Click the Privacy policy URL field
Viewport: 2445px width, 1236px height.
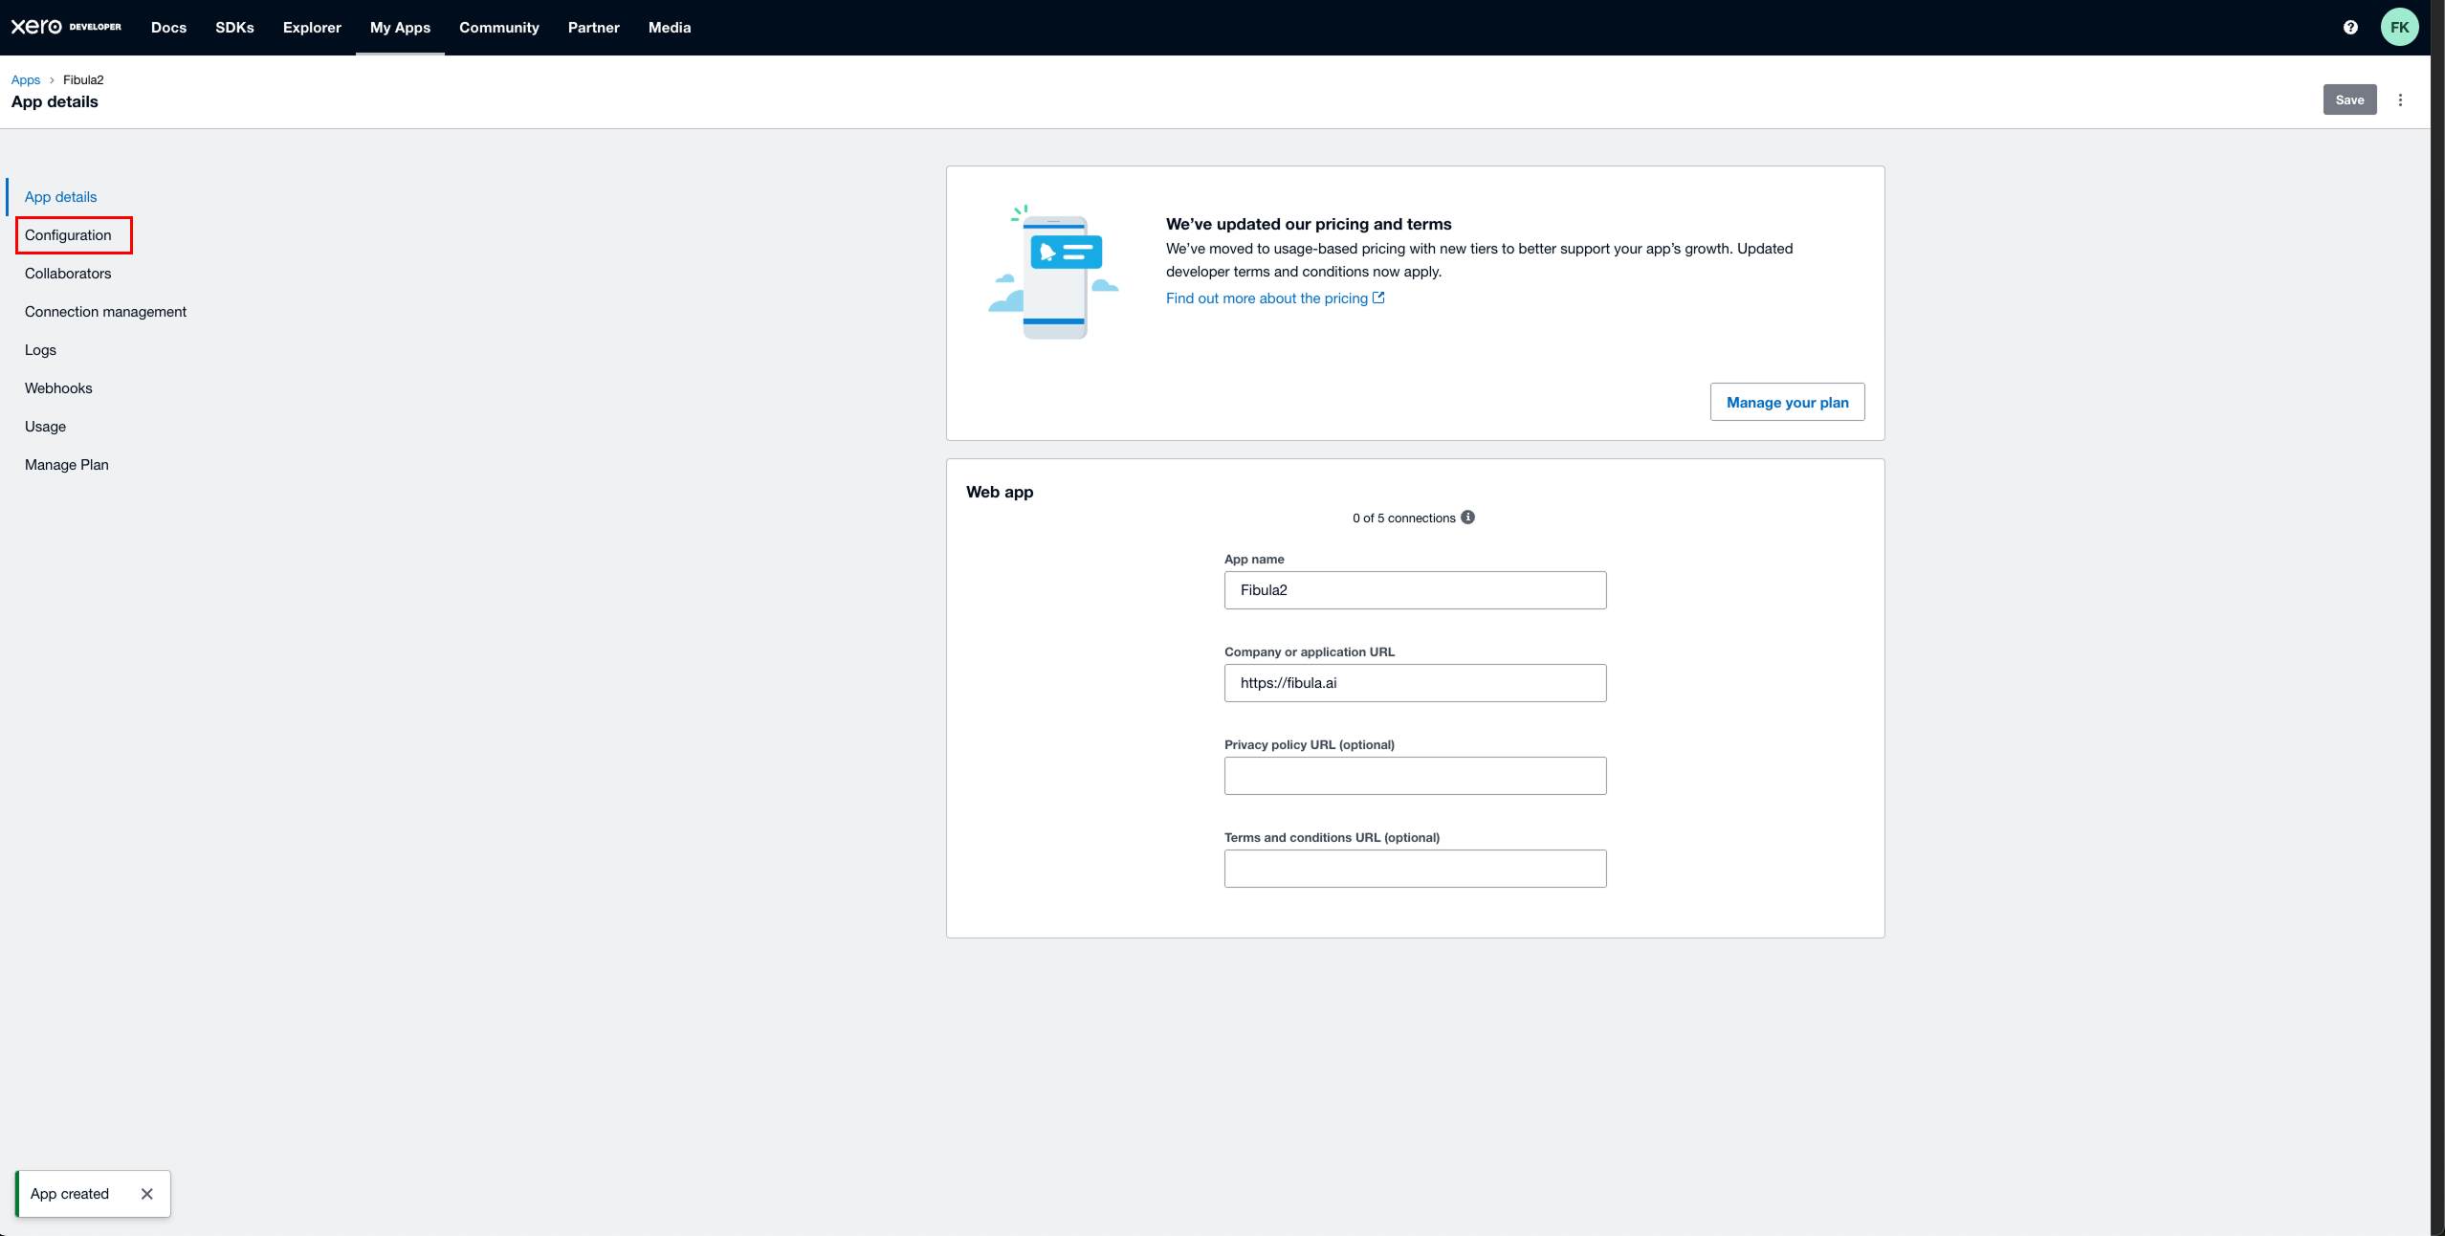click(1415, 776)
